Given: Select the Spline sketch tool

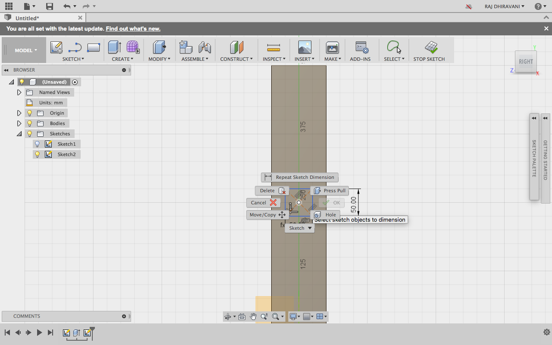Looking at the screenshot, I should [x=75, y=47].
